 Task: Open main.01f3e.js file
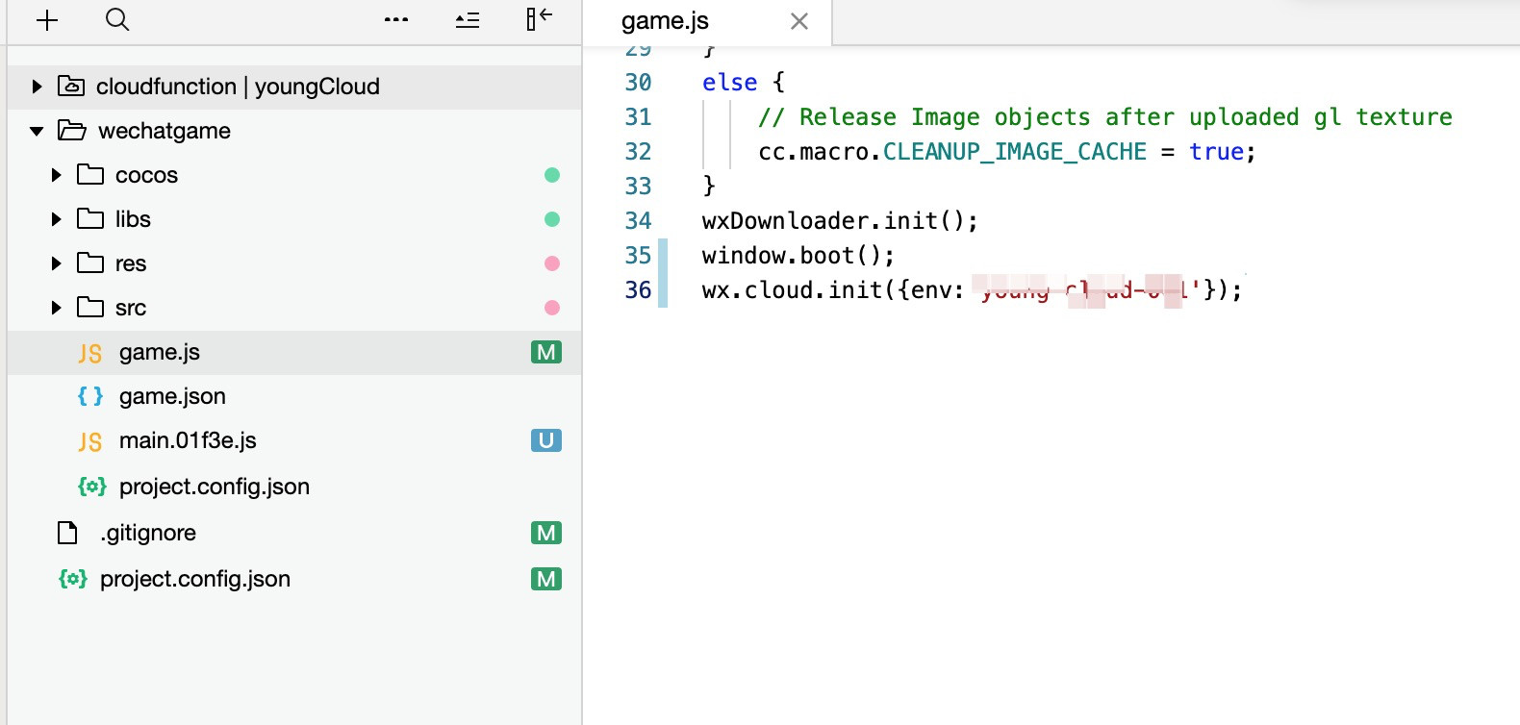pos(188,440)
